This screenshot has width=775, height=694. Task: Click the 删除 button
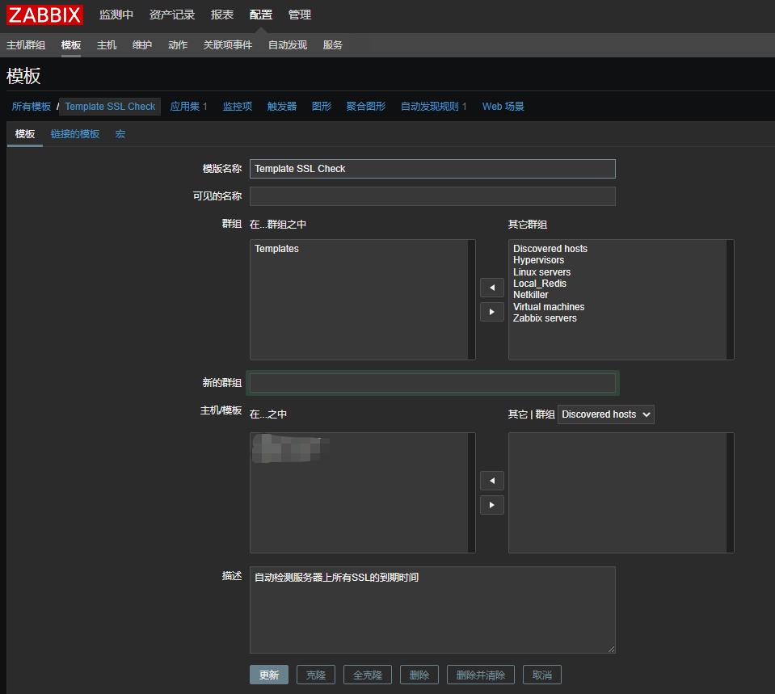point(419,675)
